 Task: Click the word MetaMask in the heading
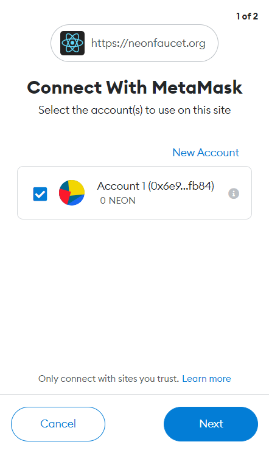click(197, 88)
